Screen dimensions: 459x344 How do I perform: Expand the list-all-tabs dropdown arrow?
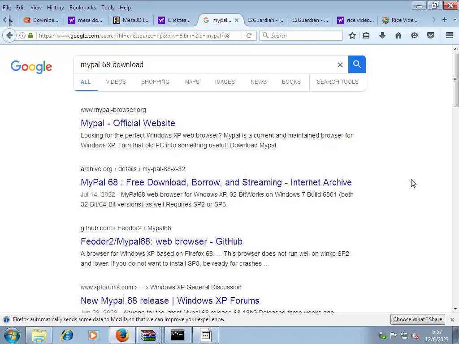tap(455, 20)
